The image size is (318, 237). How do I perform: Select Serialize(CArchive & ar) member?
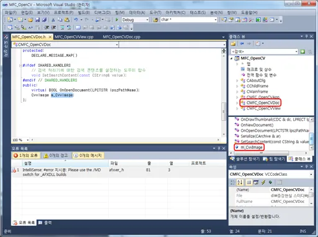[261, 136]
